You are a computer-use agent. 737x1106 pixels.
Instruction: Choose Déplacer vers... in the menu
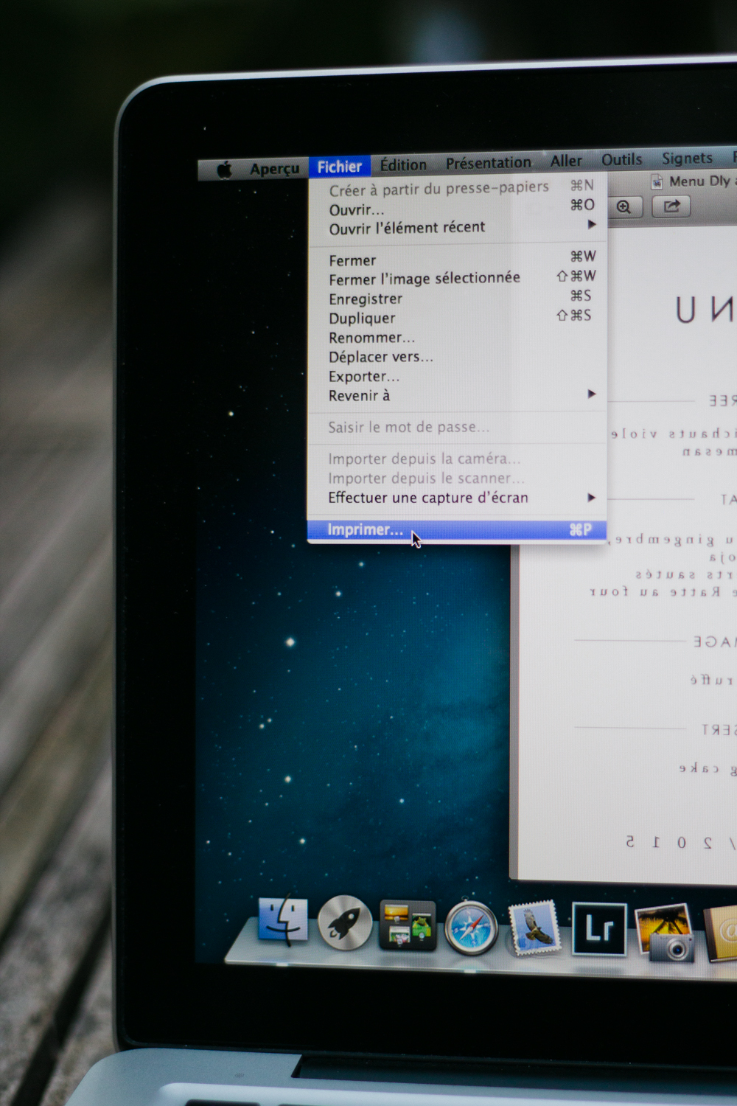point(457,356)
